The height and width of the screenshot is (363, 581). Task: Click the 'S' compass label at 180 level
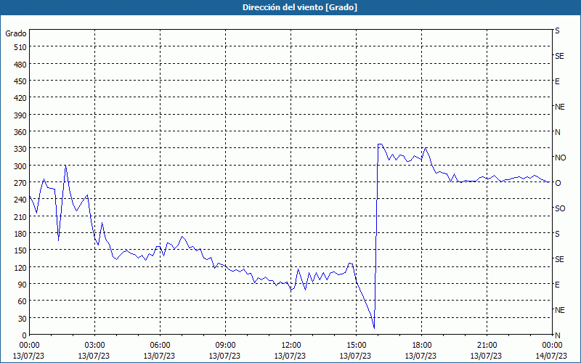tap(557, 234)
